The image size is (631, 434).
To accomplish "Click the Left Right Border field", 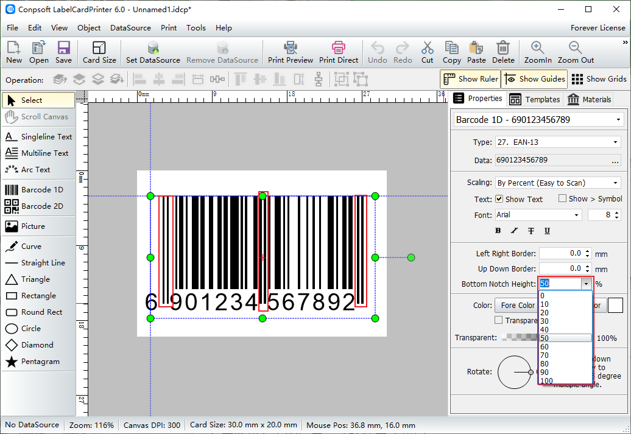I will coord(561,253).
